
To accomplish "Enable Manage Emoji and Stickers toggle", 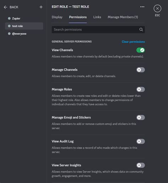I will [x=140, y=117].
